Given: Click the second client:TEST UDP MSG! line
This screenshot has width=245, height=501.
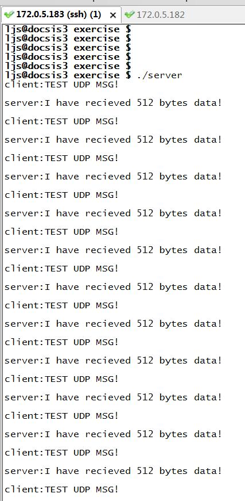Looking at the screenshot, I should click(61, 121).
